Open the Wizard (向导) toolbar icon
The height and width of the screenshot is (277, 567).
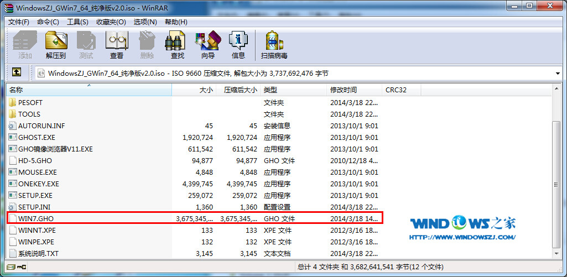click(x=208, y=45)
